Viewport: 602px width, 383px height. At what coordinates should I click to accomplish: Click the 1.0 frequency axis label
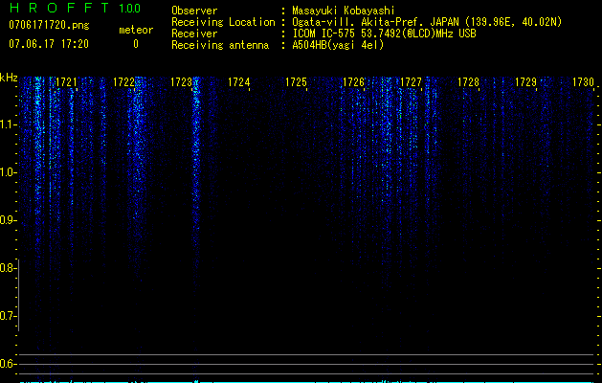[x=8, y=172]
